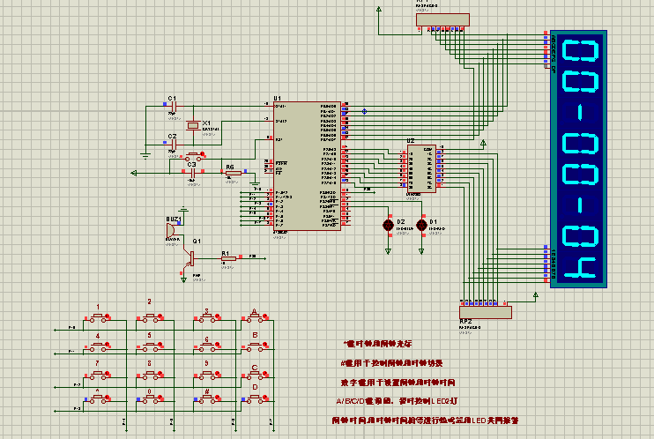Click the ground terminal below D2
654x439 pixels.
(x=388, y=251)
